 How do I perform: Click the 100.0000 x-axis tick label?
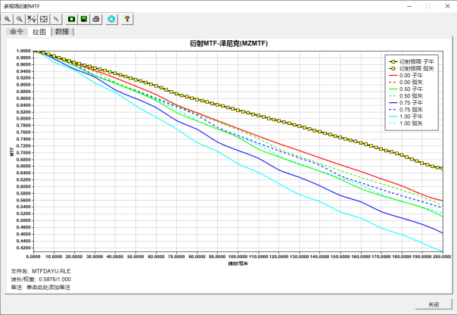[x=238, y=257]
